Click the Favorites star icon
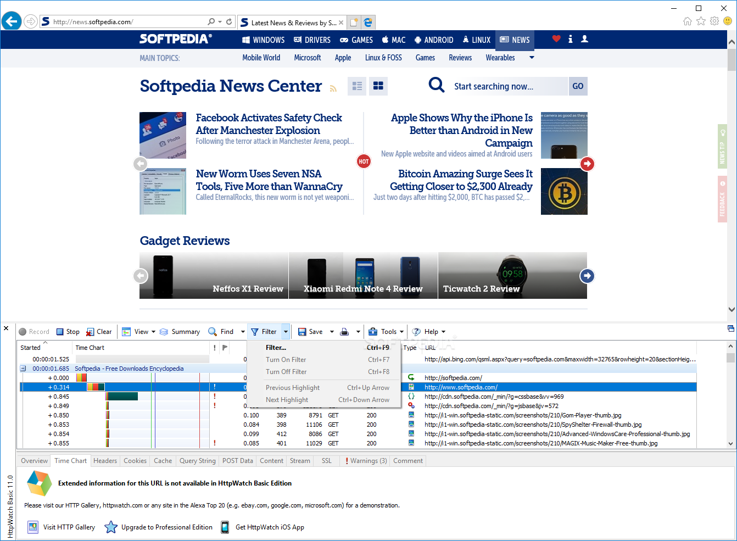Viewport: 737px width, 541px height. 701,21
